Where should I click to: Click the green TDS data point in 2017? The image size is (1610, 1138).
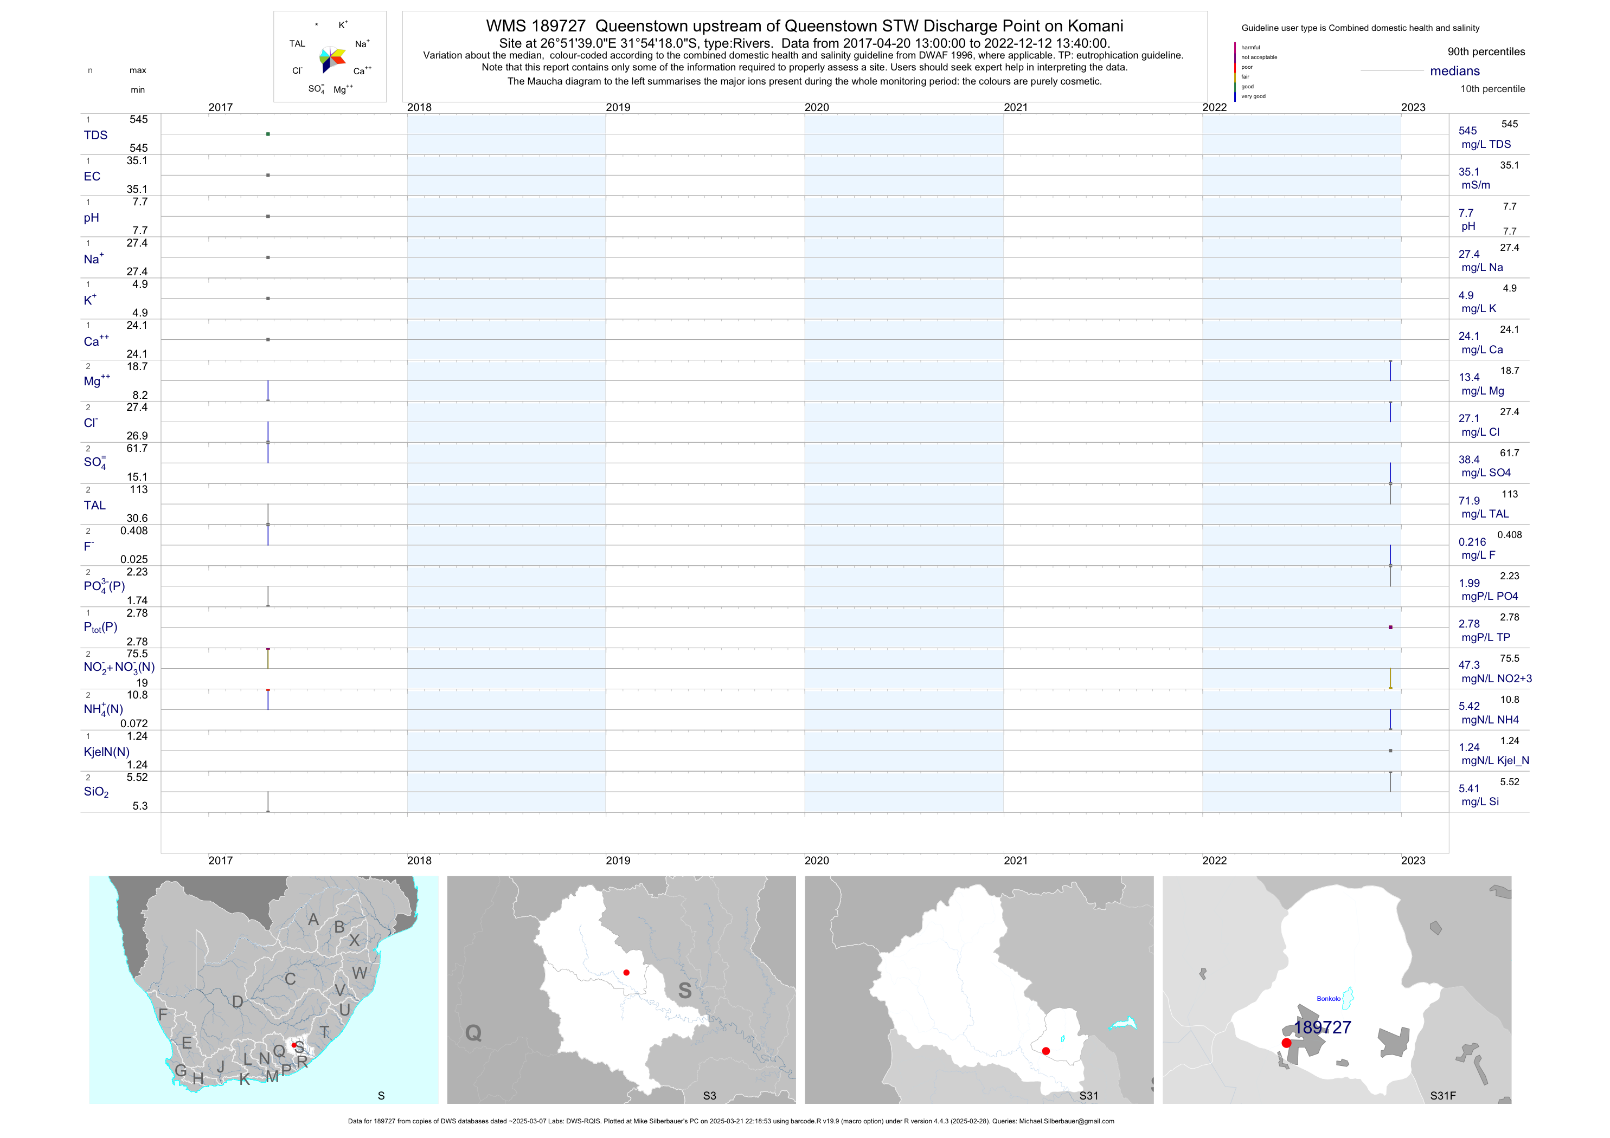tap(268, 134)
